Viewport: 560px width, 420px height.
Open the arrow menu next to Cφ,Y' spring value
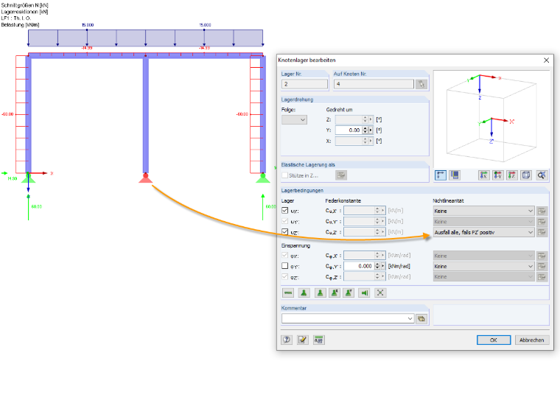tap(383, 266)
